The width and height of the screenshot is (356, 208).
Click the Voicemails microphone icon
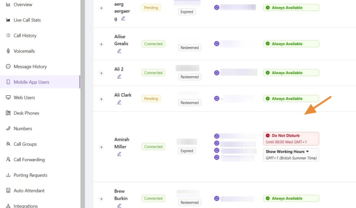point(8,51)
